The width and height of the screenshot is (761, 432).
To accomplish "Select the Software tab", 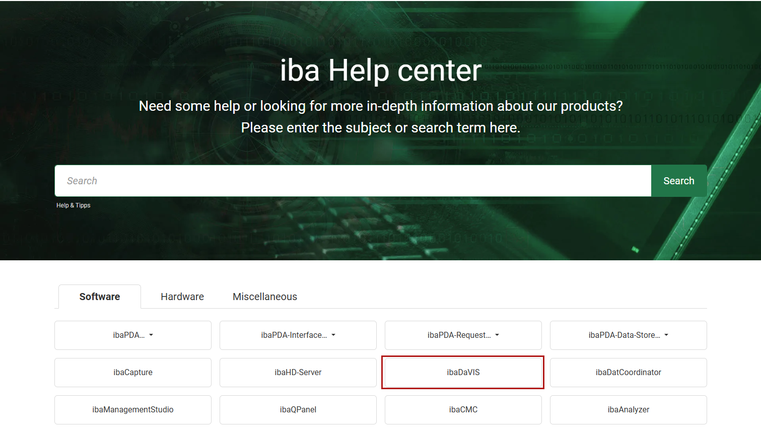I will [x=100, y=297].
